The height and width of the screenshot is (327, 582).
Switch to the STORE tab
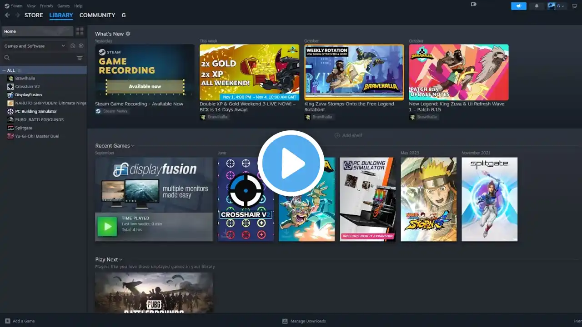click(34, 15)
